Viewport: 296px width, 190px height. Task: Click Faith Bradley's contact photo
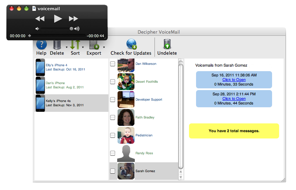[x=126, y=117]
